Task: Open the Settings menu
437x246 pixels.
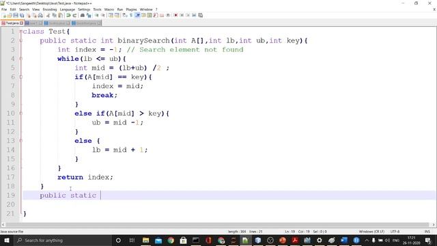Action: pyautogui.click(x=84, y=10)
